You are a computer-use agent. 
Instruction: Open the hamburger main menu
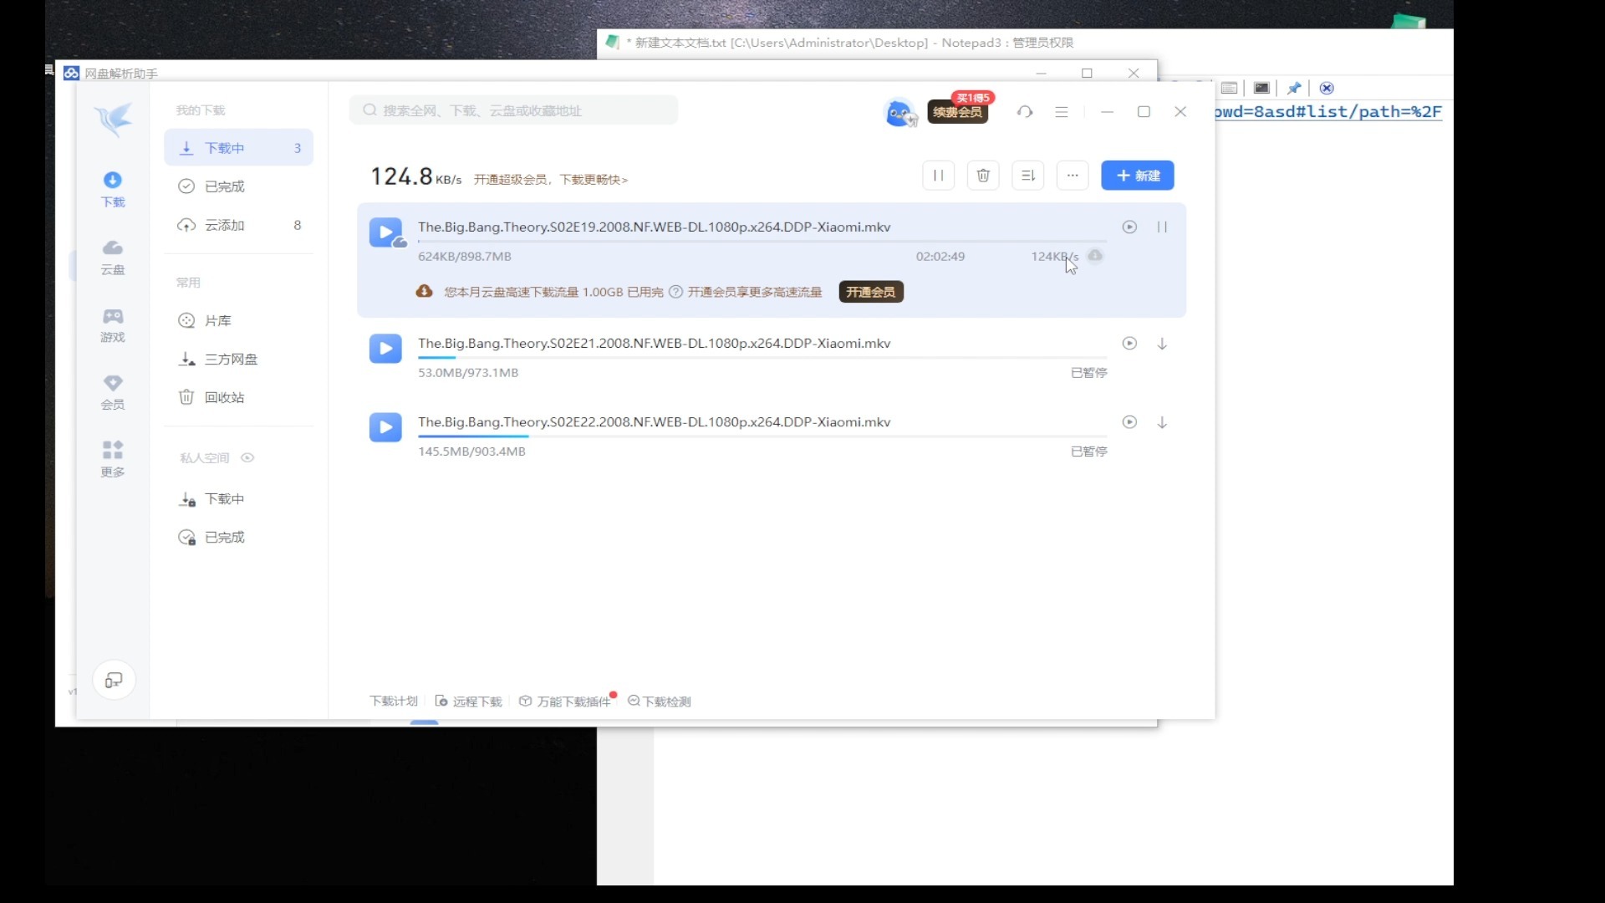(x=1062, y=112)
